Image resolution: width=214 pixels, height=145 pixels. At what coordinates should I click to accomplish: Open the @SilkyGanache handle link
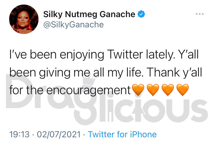click(73, 25)
